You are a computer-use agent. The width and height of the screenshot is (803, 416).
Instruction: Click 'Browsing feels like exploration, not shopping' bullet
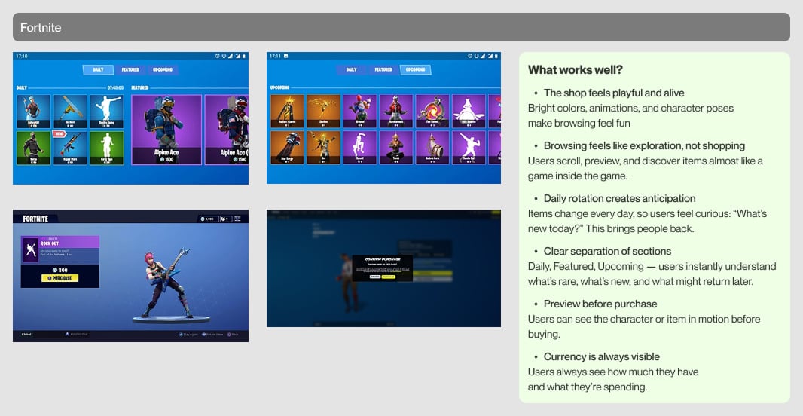click(644, 146)
